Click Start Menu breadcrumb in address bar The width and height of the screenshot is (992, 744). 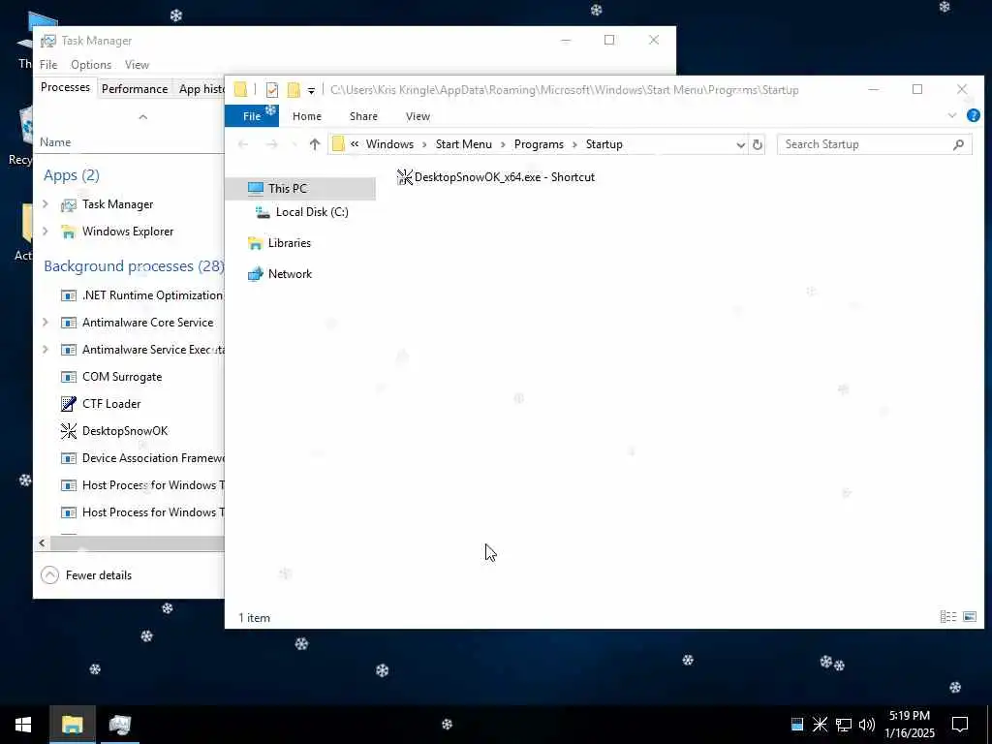pos(464,144)
